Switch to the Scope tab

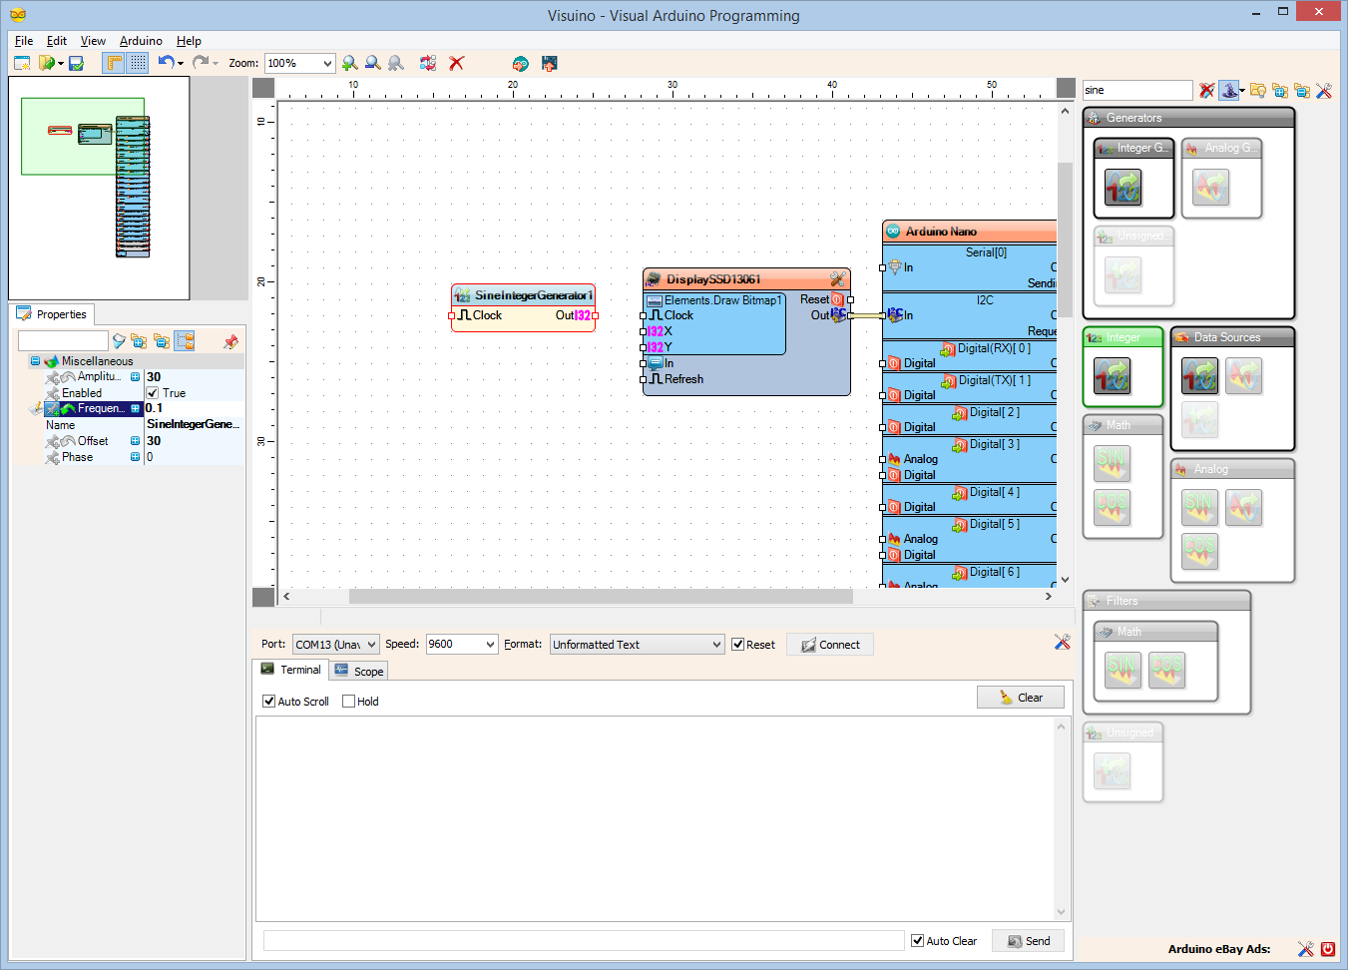click(x=358, y=671)
